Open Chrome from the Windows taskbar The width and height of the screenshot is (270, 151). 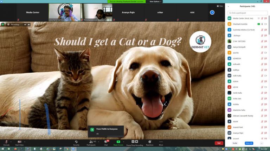click(x=67, y=149)
